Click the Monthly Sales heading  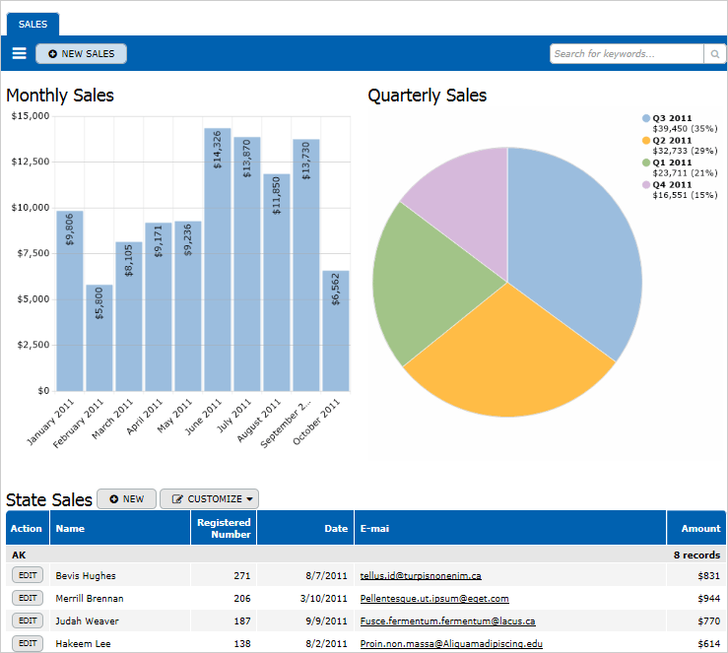coord(60,96)
